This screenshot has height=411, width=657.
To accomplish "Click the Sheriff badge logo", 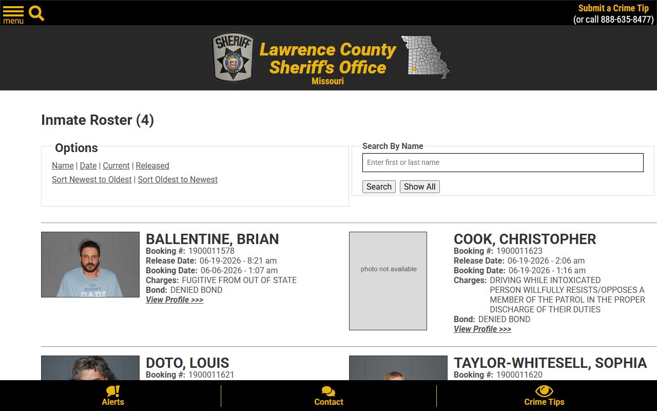I will pos(233,58).
